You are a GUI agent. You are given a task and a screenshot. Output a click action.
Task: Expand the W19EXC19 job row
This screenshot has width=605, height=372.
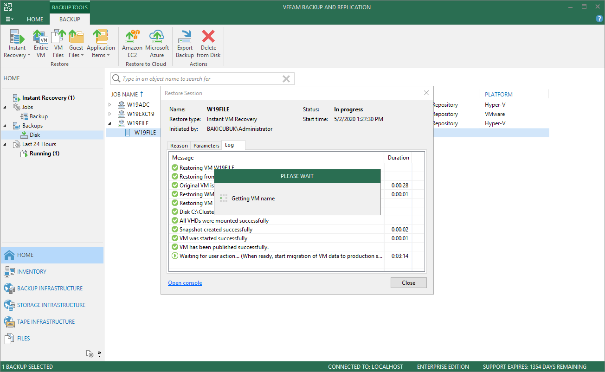(x=110, y=114)
